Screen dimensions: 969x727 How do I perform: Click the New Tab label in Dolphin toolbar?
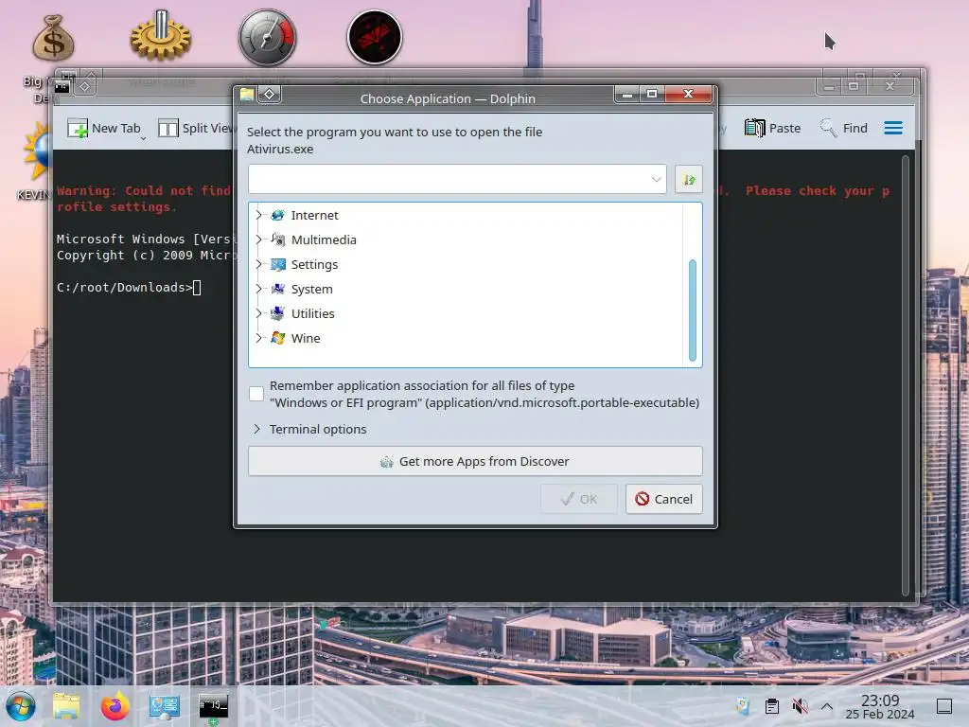pyautogui.click(x=116, y=128)
